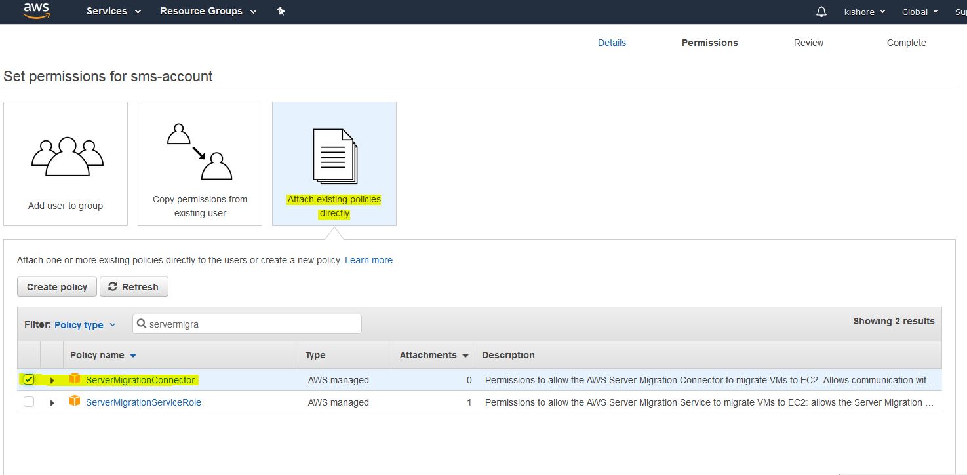
Task: Open the Policy type filter dropdown
Action: click(85, 325)
